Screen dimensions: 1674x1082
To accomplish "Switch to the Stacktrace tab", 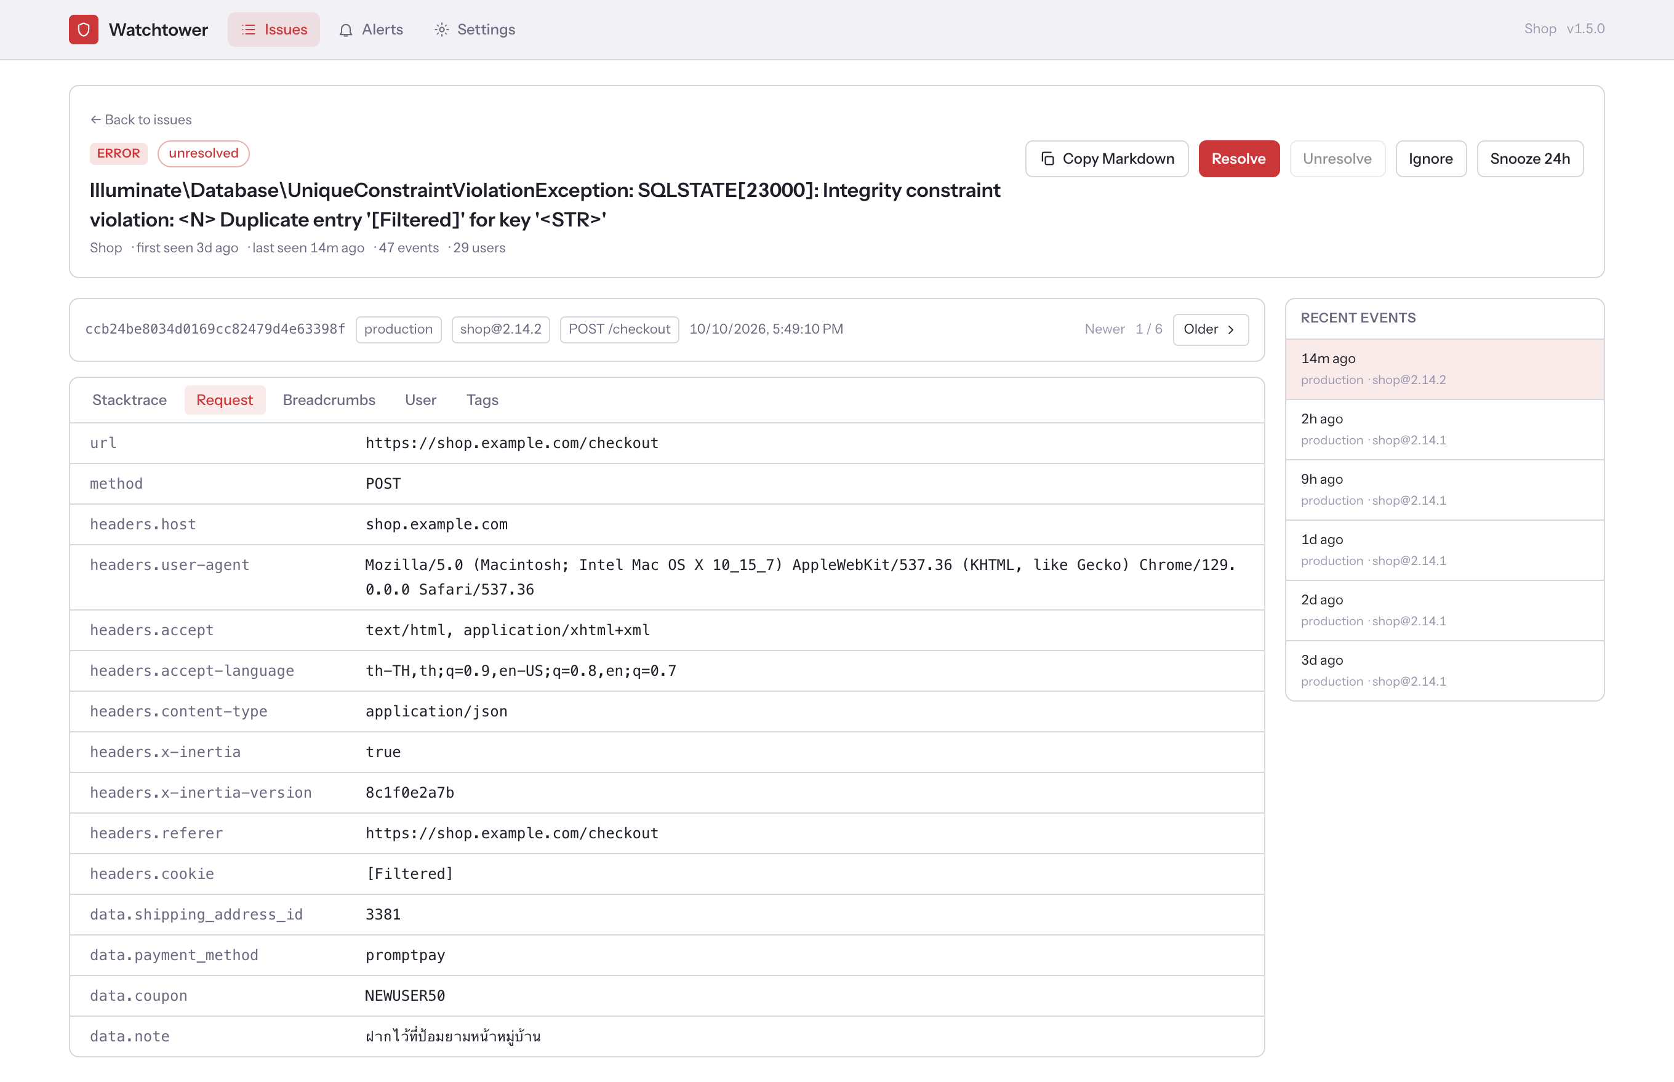I will [129, 400].
